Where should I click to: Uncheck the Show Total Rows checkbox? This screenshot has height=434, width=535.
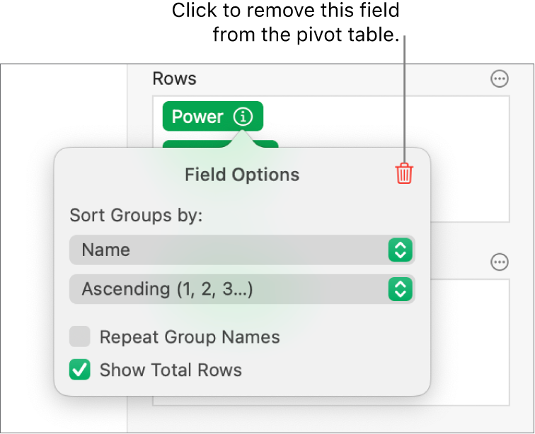click(80, 370)
